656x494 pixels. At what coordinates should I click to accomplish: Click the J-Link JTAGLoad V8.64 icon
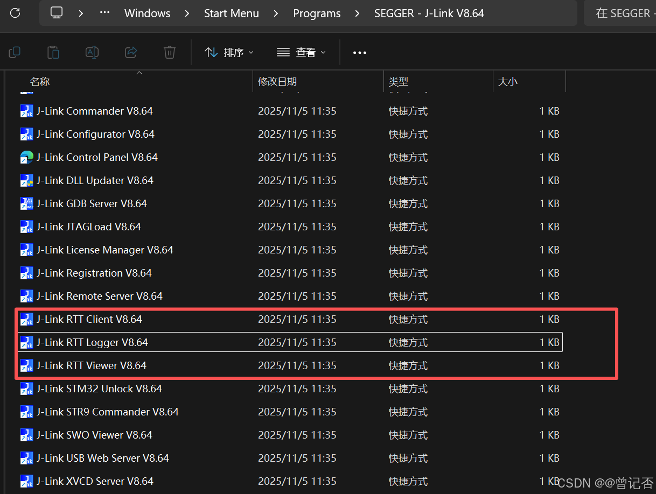point(26,227)
